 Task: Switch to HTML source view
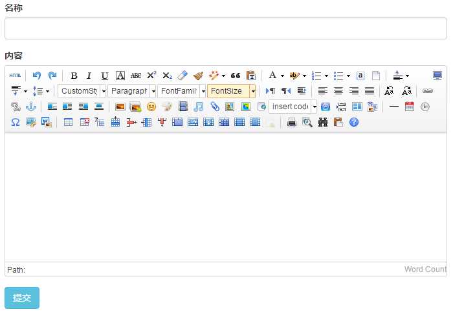point(15,76)
